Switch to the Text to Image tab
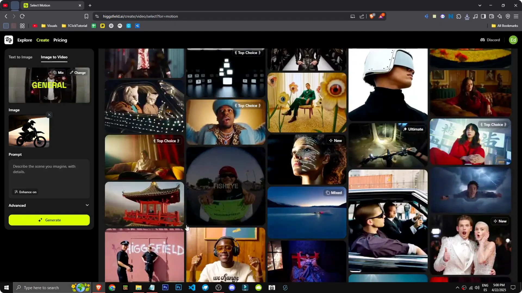The height and width of the screenshot is (293, 522). coord(20,57)
